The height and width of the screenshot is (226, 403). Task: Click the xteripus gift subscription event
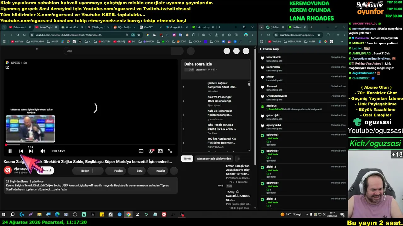pos(304,107)
